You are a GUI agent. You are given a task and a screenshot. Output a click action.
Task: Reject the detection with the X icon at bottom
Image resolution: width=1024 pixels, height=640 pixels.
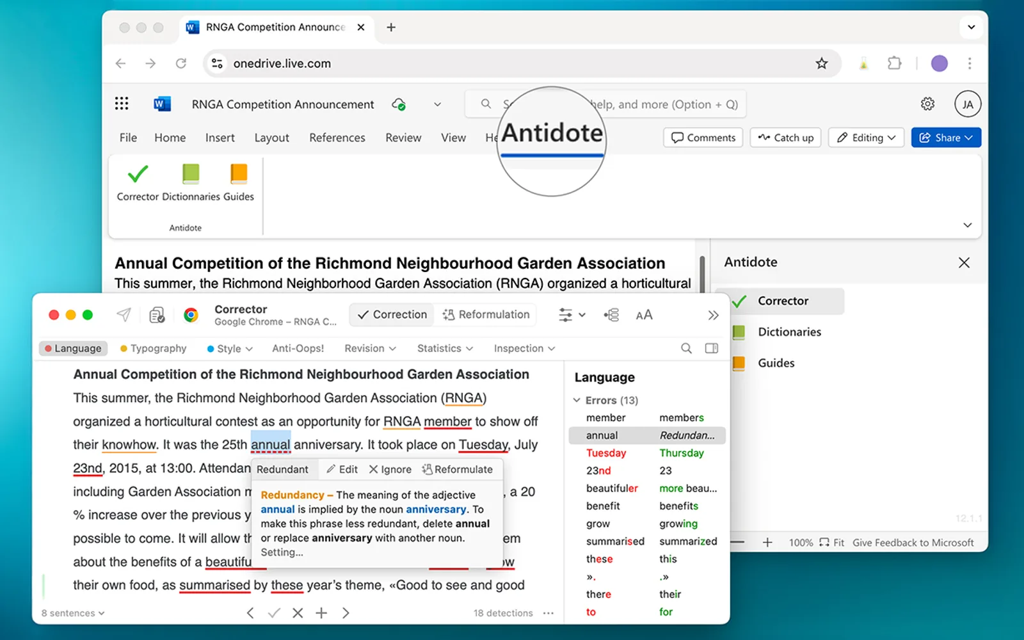(x=298, y=612)
